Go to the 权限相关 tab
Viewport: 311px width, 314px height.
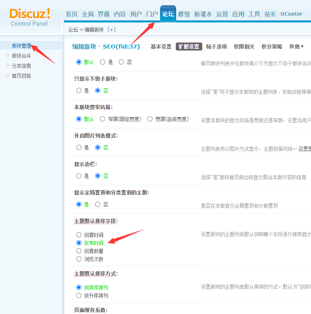tap(244, 47)
